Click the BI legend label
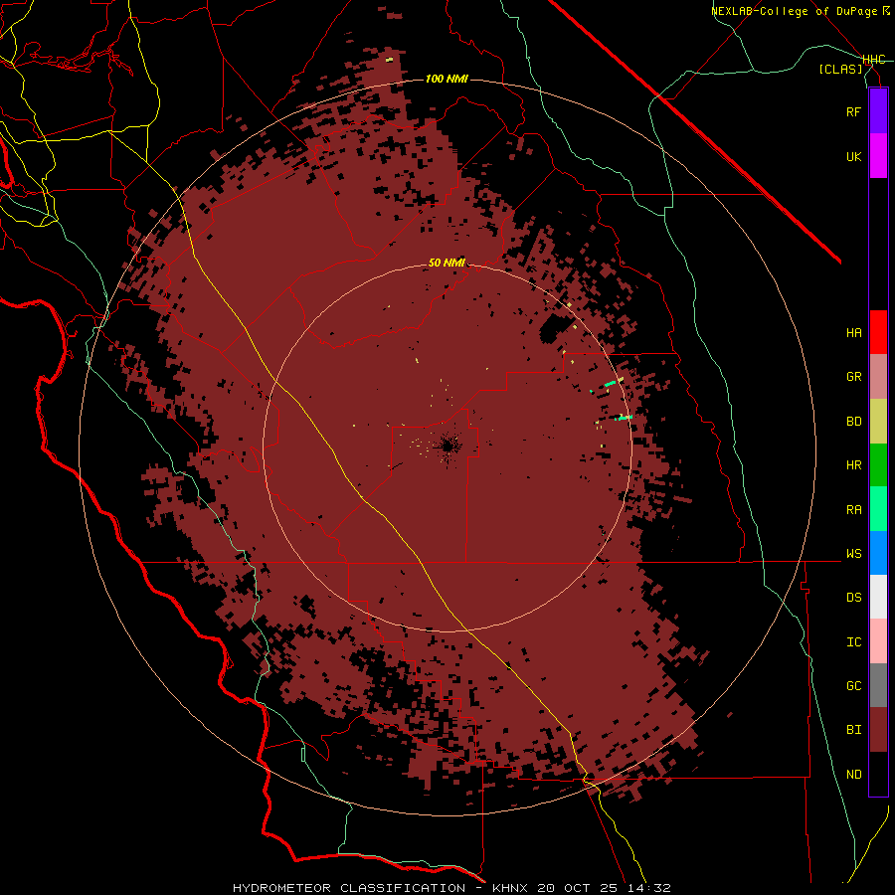895x895 pixels. [x=853, y=730]
